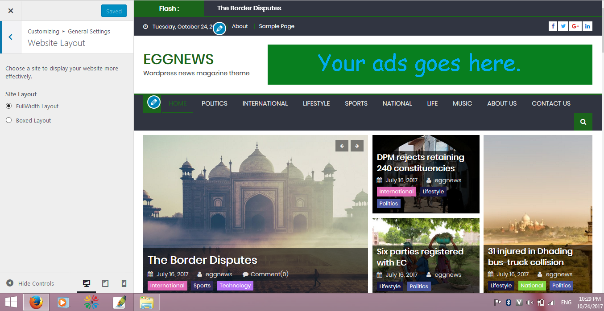Screen dimensions: 604x311
Task: Open the Facebook social icon
Action: [553, 26]
